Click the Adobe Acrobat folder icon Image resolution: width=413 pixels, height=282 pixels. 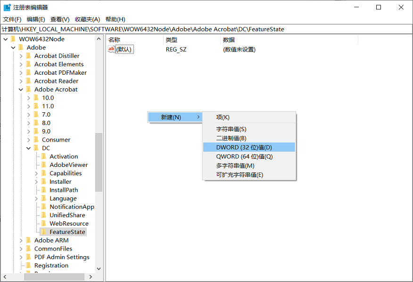point(29,90)
